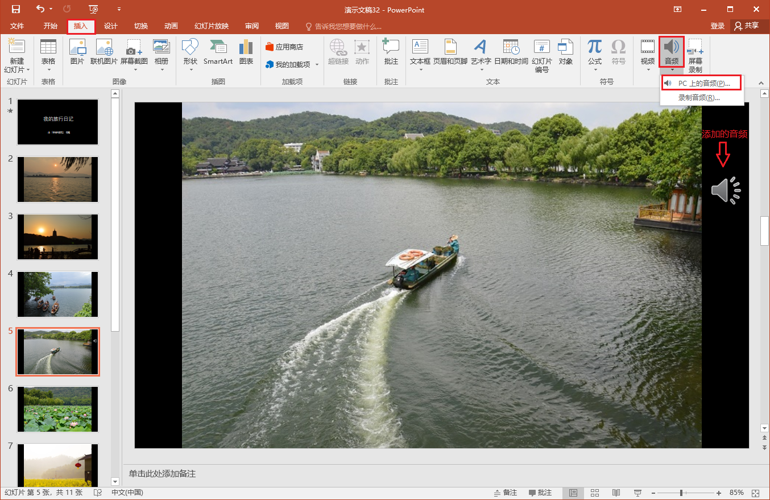This screenshot has height=500, width=770.
Task: Click the 音频 audio button in ribbon
Action: coord(672,52)
